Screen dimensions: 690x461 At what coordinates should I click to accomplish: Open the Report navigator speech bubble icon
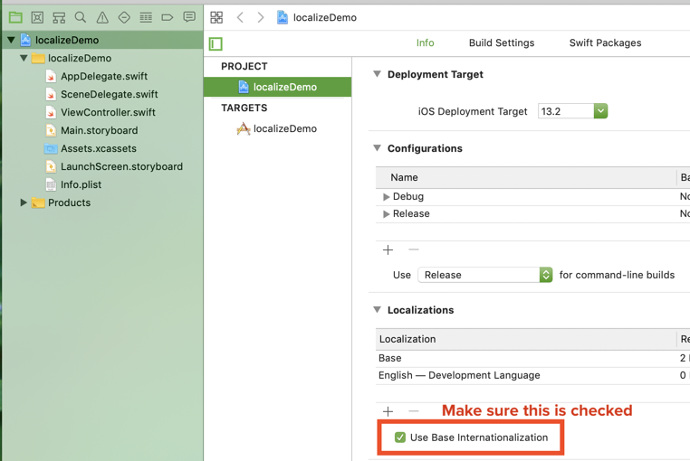[189, 17]
